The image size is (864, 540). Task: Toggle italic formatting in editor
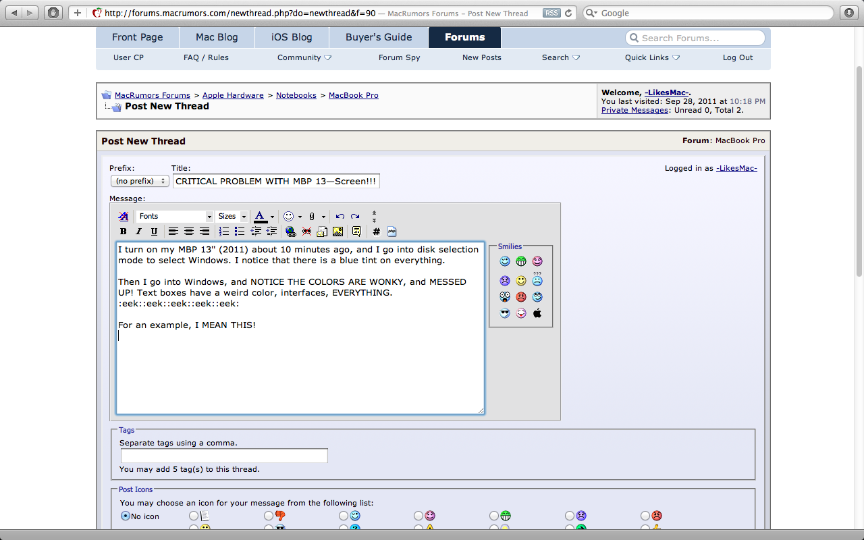139,232
